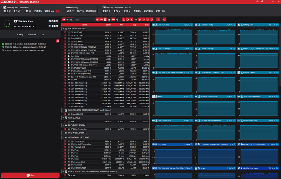The image size is (281, 179).
Task: Select the CPU PPT sensor row
Action: (x=106, y=80)
